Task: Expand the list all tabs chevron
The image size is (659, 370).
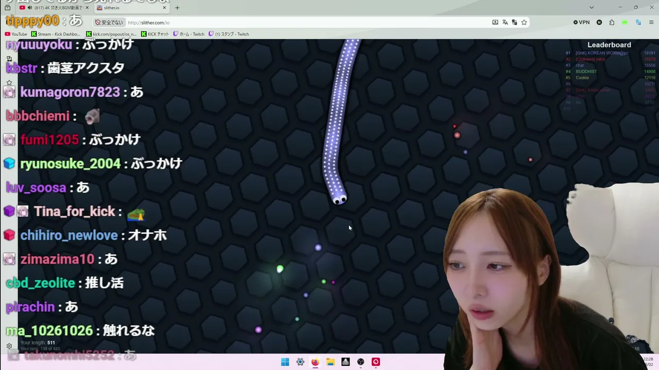Action: 592,8
